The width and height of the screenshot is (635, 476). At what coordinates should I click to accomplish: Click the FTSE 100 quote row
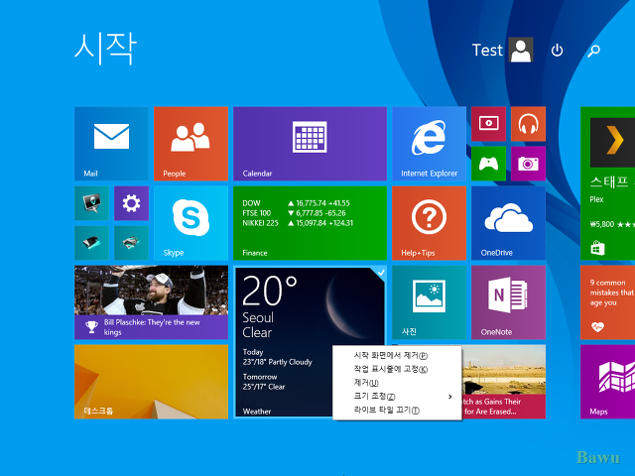click(x=294, y=213)
